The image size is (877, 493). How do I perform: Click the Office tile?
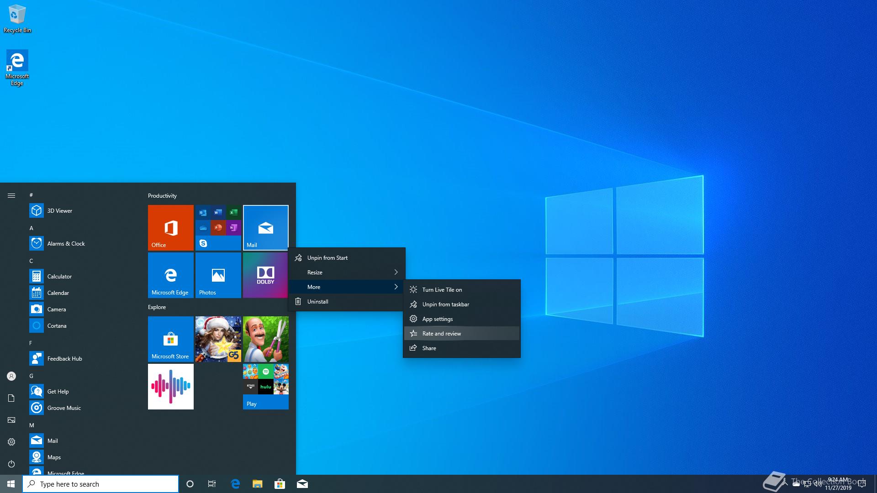(x=171, y=228)
